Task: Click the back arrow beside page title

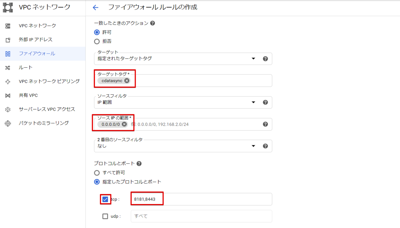Action: pyautogui.click(x=96, y=7)
